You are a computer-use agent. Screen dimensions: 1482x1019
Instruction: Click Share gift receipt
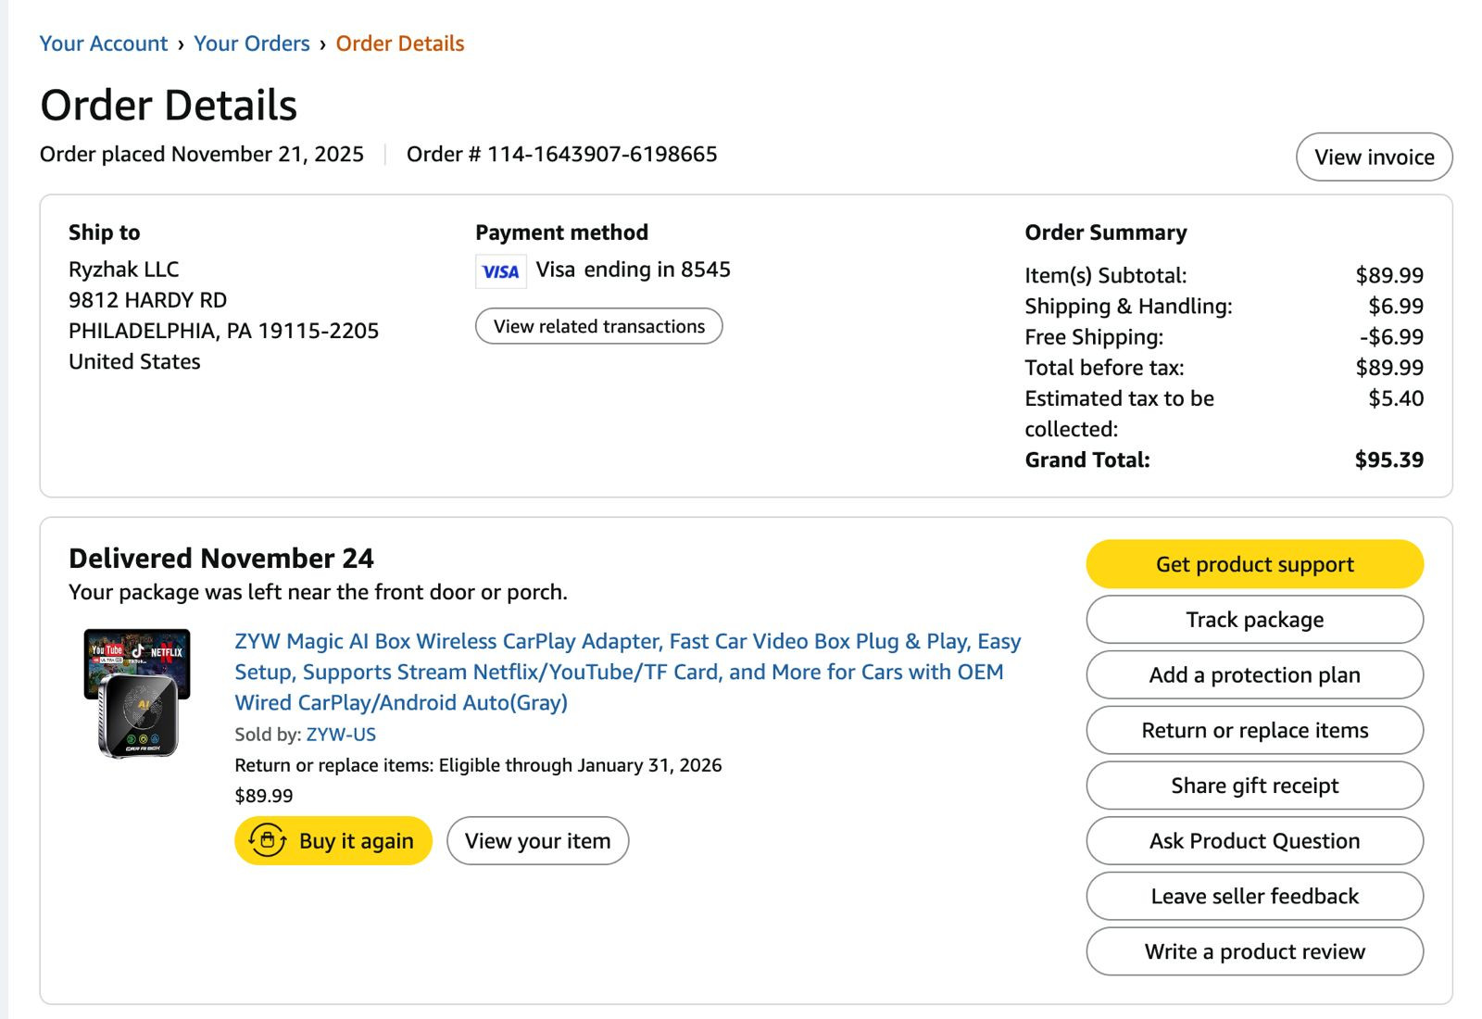1255,786
